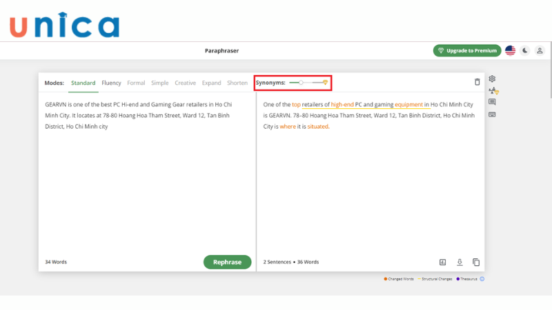Image resolution: width=552 pixels, height=310 pixels.
Task: Open the statistics chart icon
Action: click(x=442, y=262)
